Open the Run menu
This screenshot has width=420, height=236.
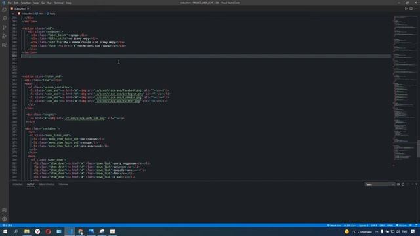pyautogui.click(x=49, y=3)
